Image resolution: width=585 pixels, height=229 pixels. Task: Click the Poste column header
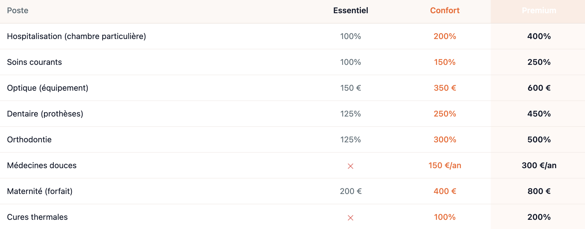(x=18, y=11)
